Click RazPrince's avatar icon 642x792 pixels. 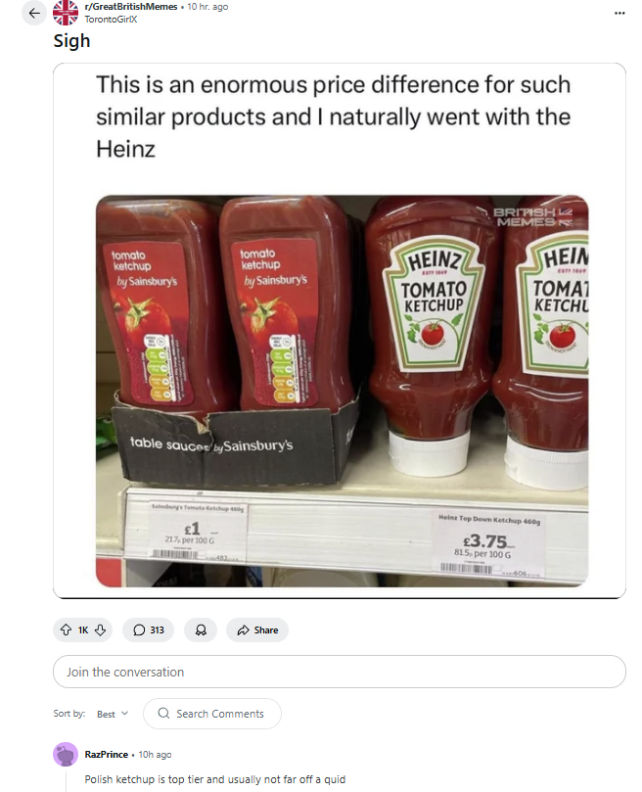66,755
